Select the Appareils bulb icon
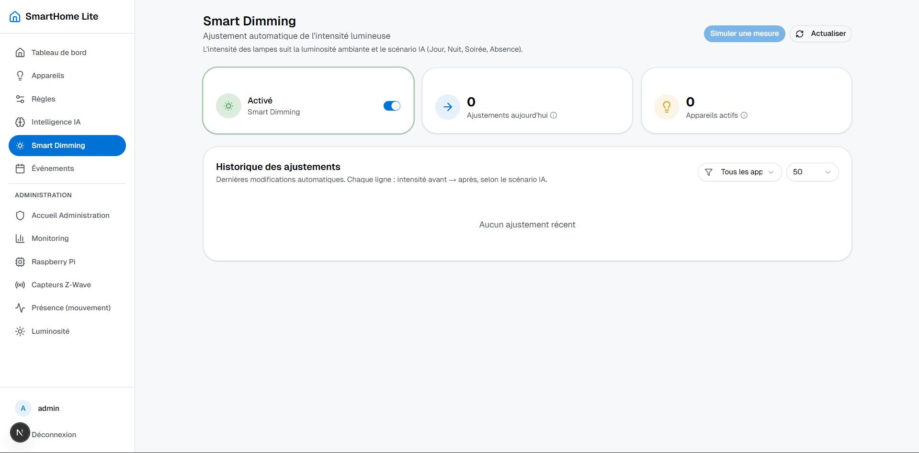This screenshot has height=453, width=919. (20, 75)
